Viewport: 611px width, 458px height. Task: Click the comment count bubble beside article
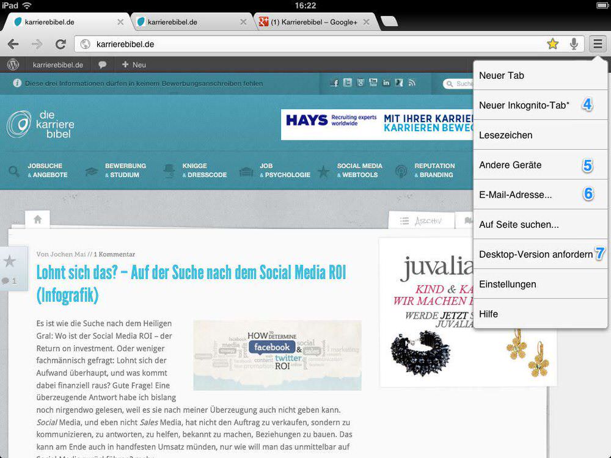9,281
